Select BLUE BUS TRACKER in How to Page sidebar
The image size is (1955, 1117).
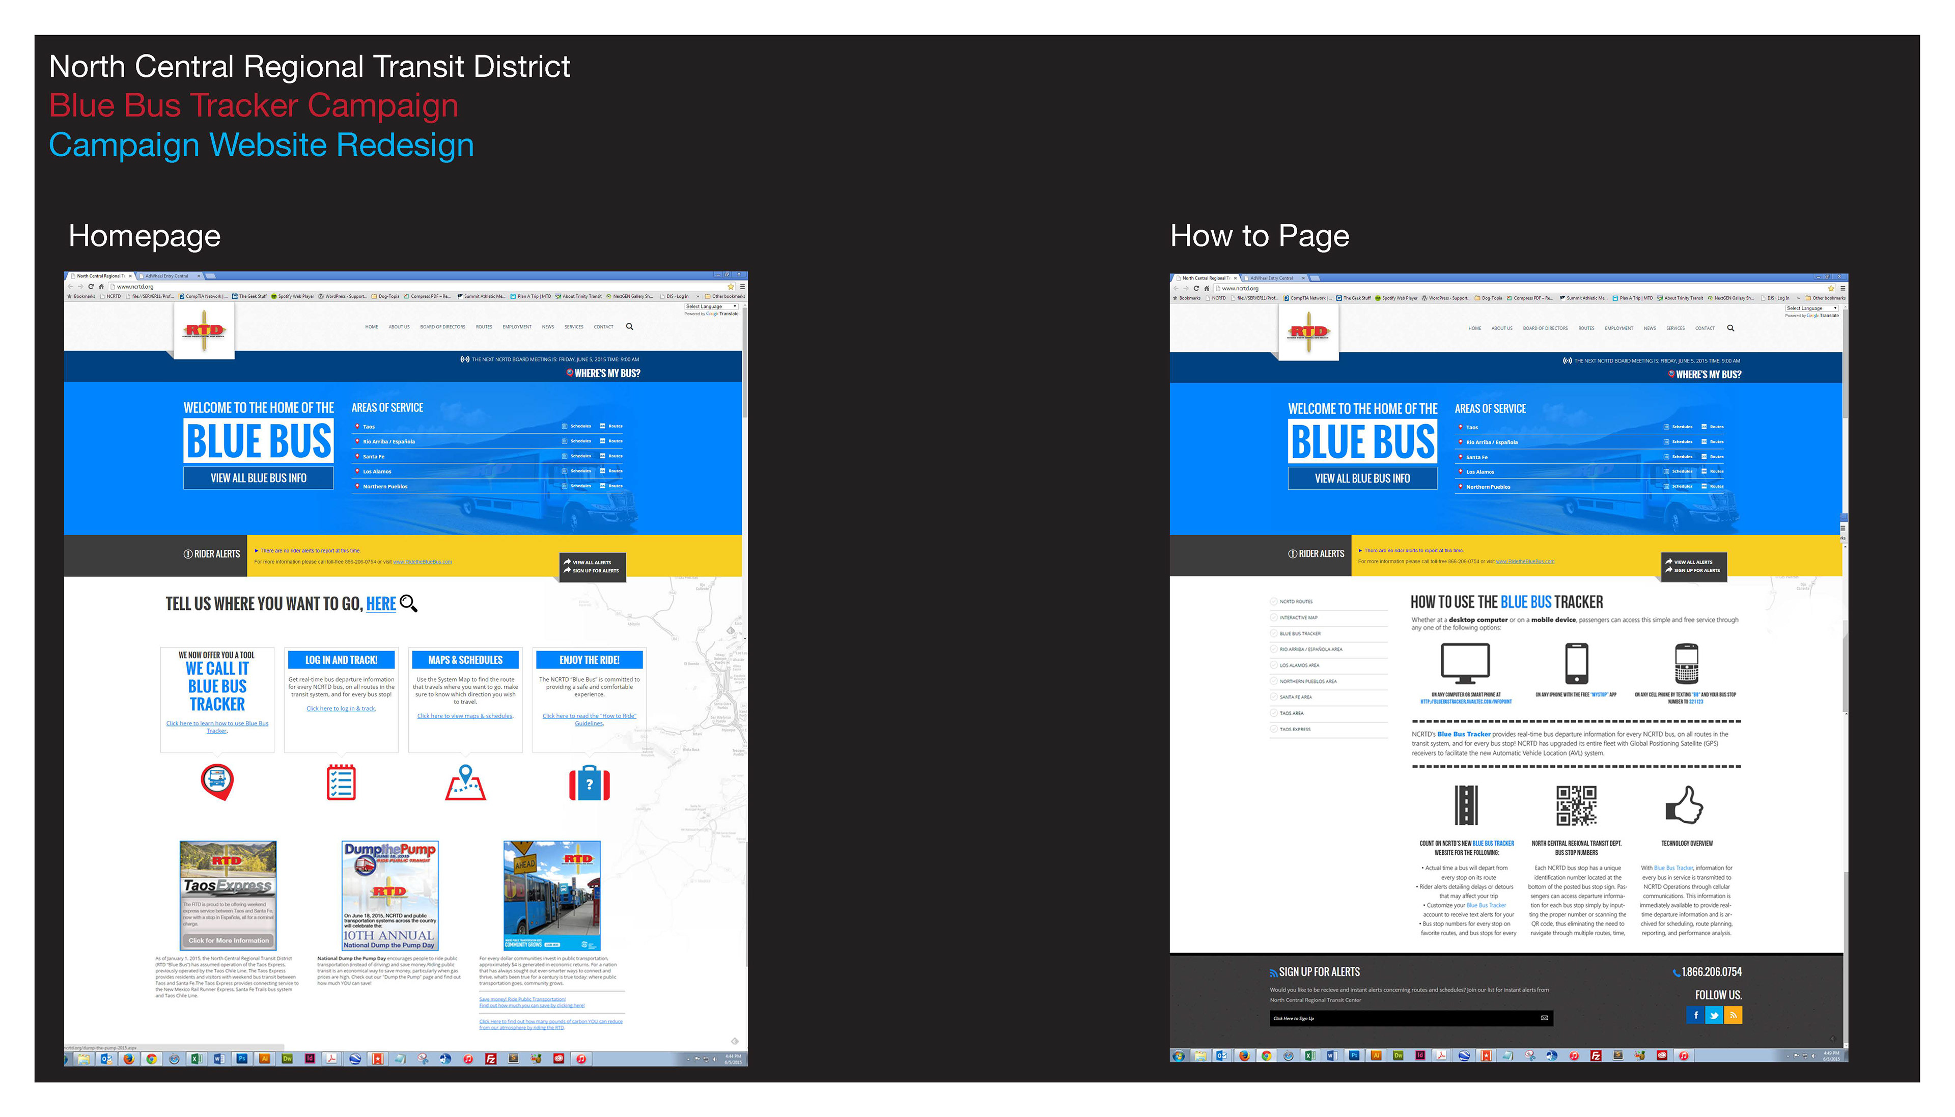[1299, 634]
